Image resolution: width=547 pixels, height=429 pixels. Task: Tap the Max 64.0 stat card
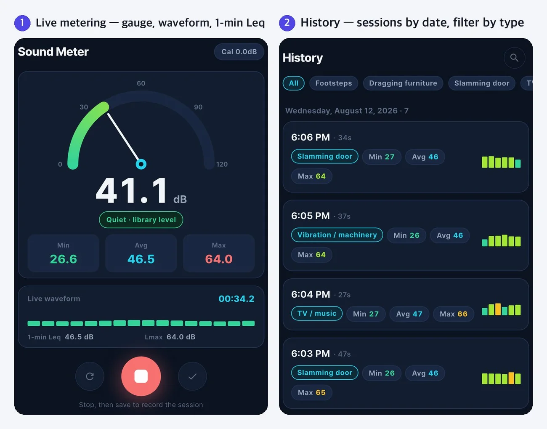(219, 253)
